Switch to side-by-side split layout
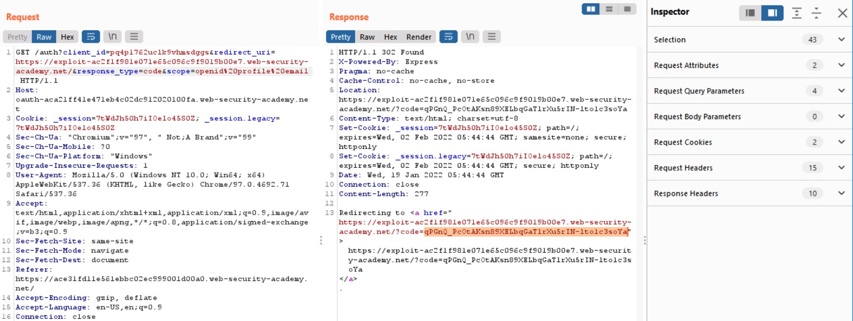Image resolution: width=853 pixels, height=321 pixels. coord(591,9)
